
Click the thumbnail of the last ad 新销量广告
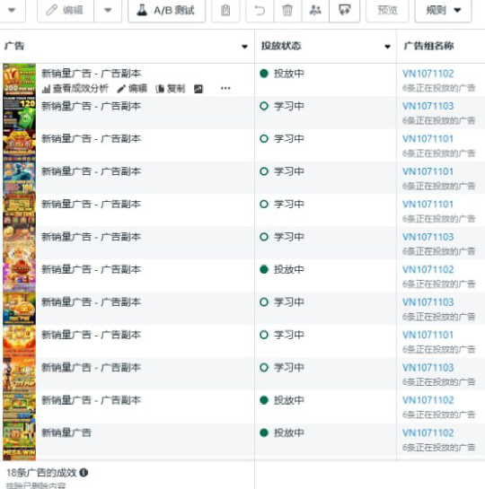click(20, 441)
